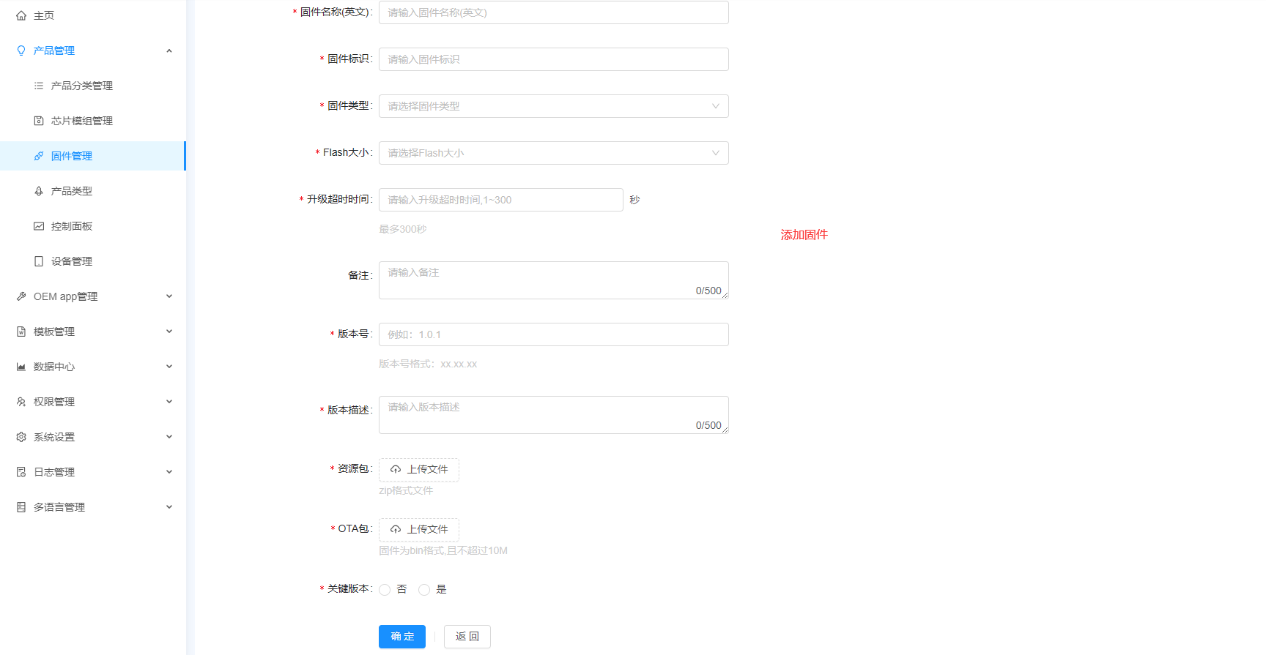
Task: Click the wrench icon beside OEM app管理
Action: click(21, 296)
